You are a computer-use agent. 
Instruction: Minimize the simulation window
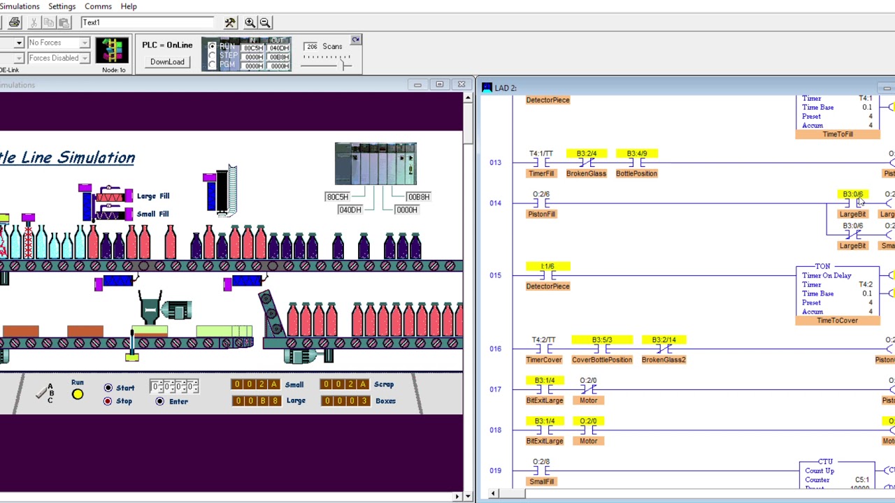pyautogui.click(x=417, y=85)
